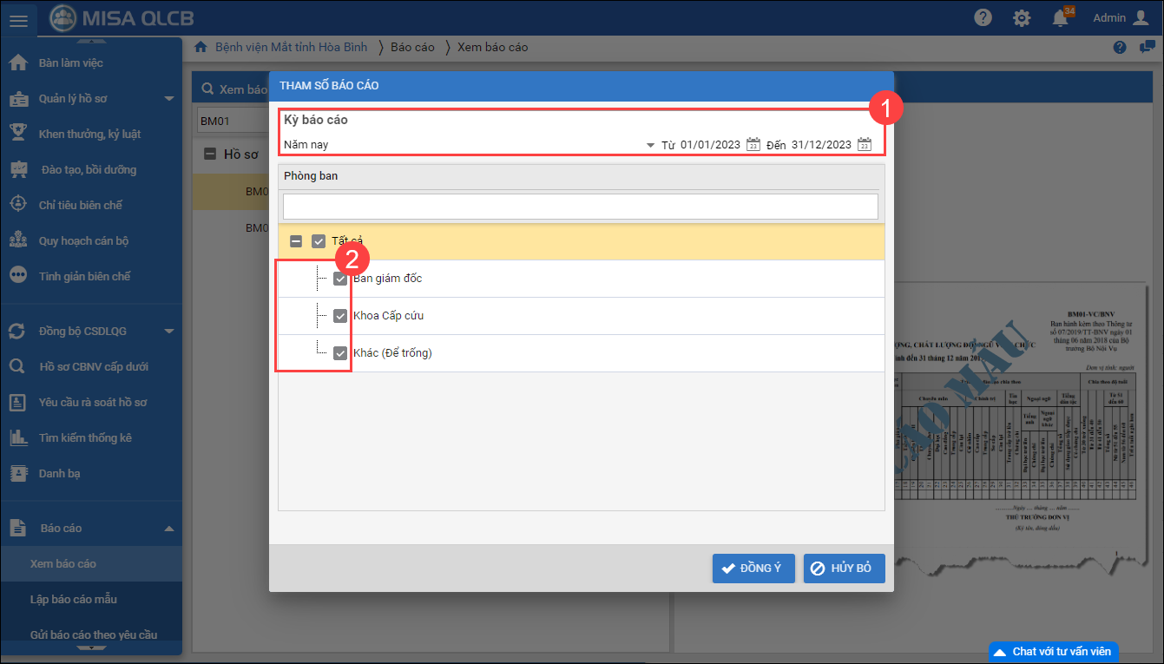Click the help question mark icon
1164x664 pixels.
(983, 18)
